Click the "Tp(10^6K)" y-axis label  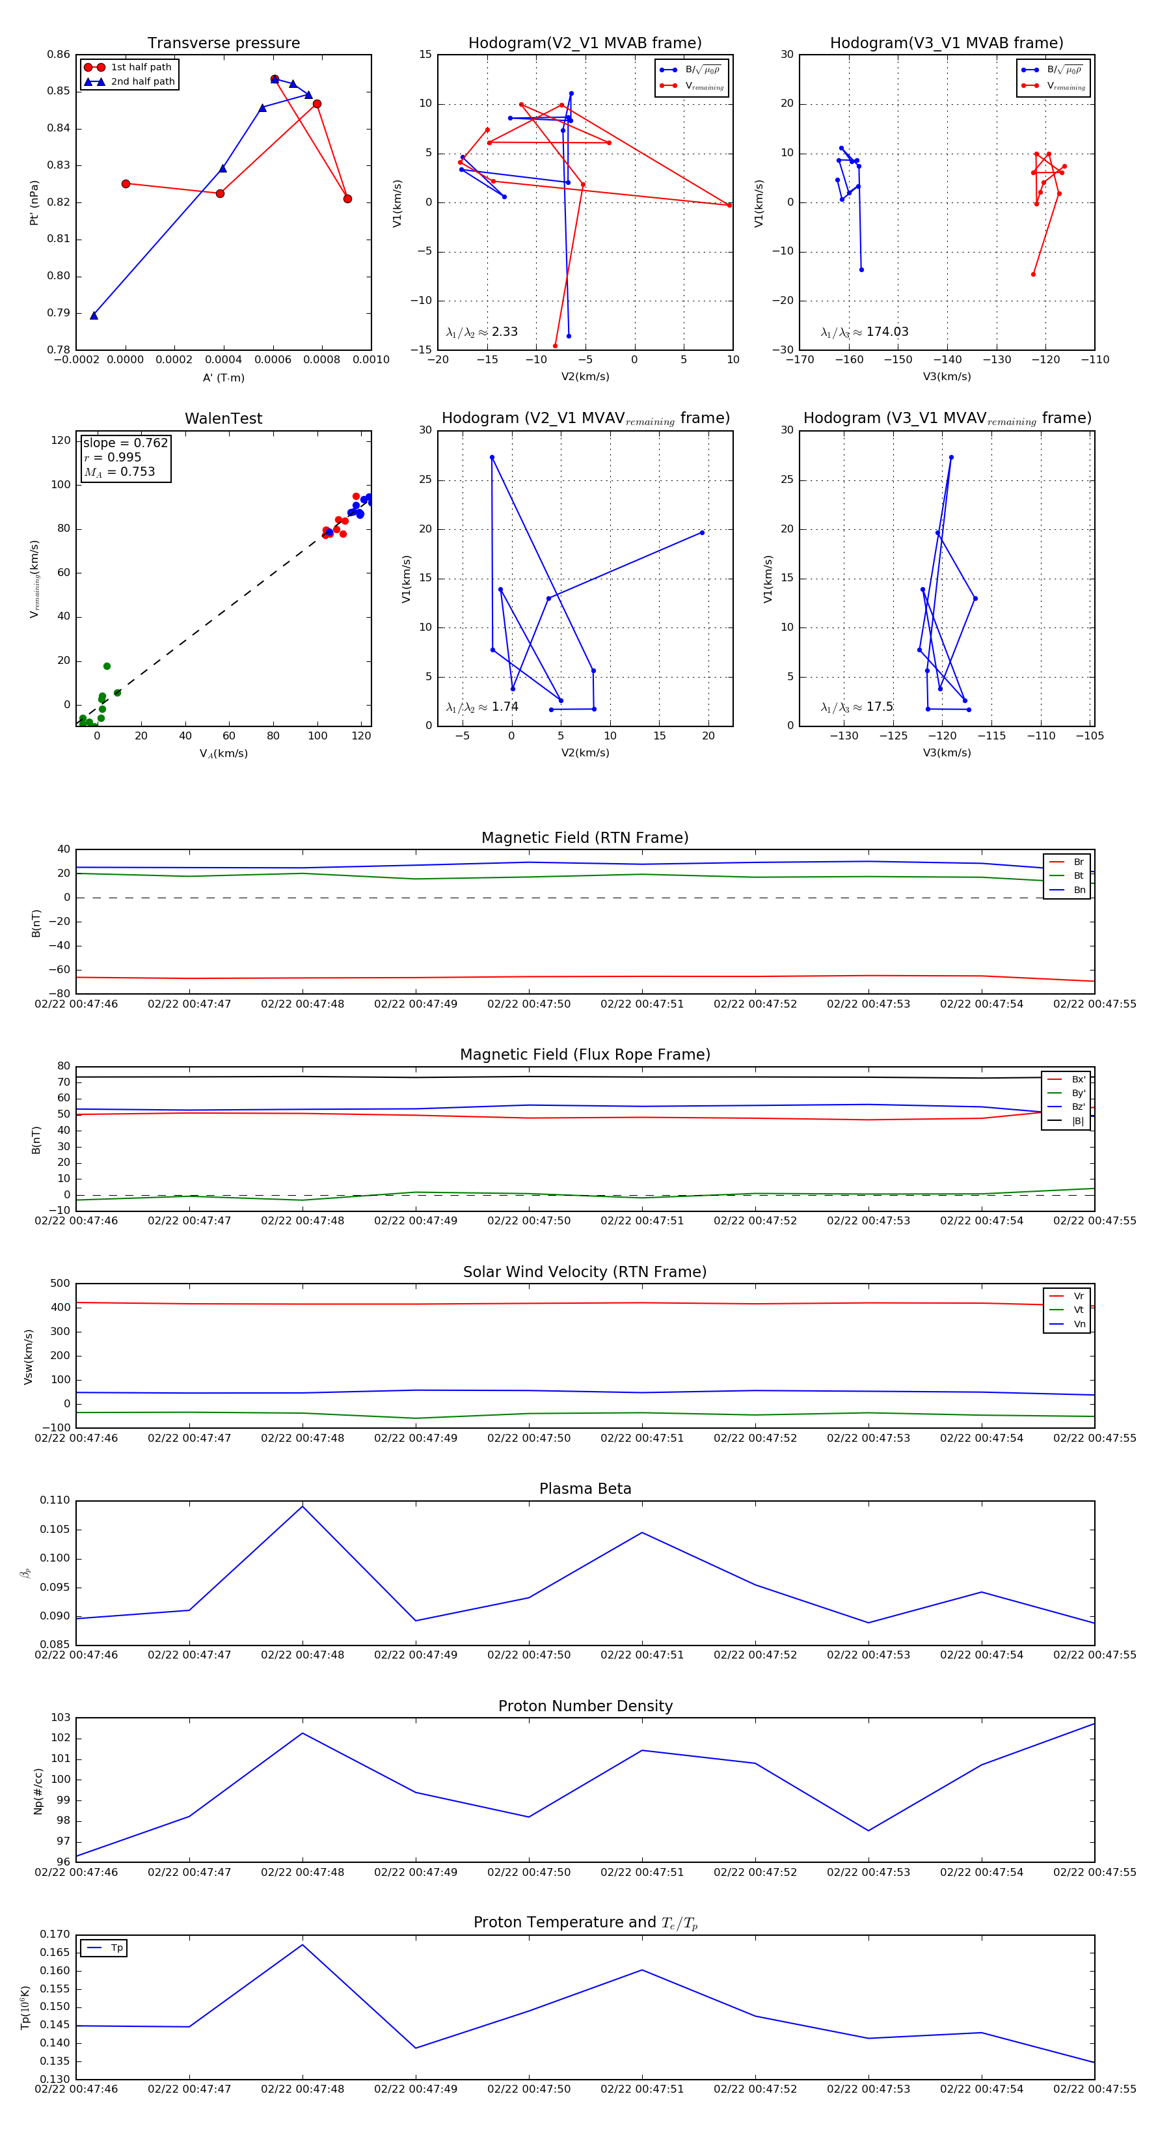[25, 2007]
